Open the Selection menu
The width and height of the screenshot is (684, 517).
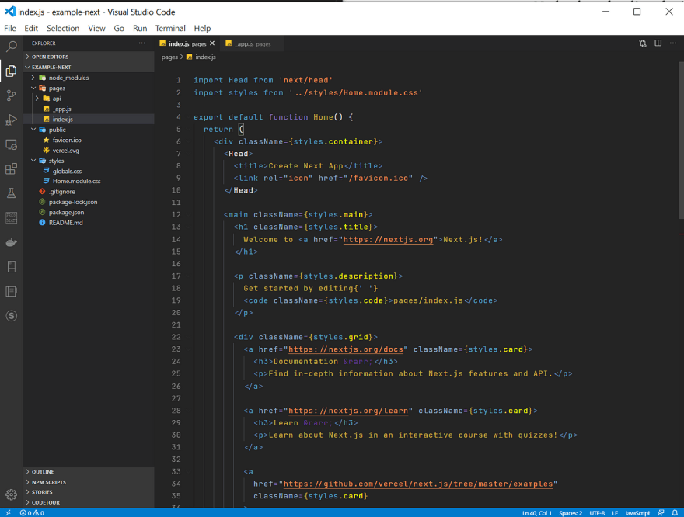point(63,28)
